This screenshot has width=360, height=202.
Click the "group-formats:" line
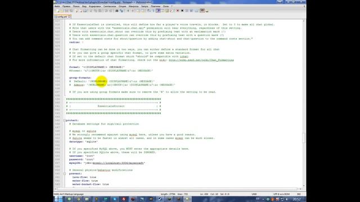click(80, 78)
